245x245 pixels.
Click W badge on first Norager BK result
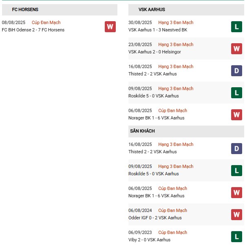pyautogui.click(x=236, y=115)
